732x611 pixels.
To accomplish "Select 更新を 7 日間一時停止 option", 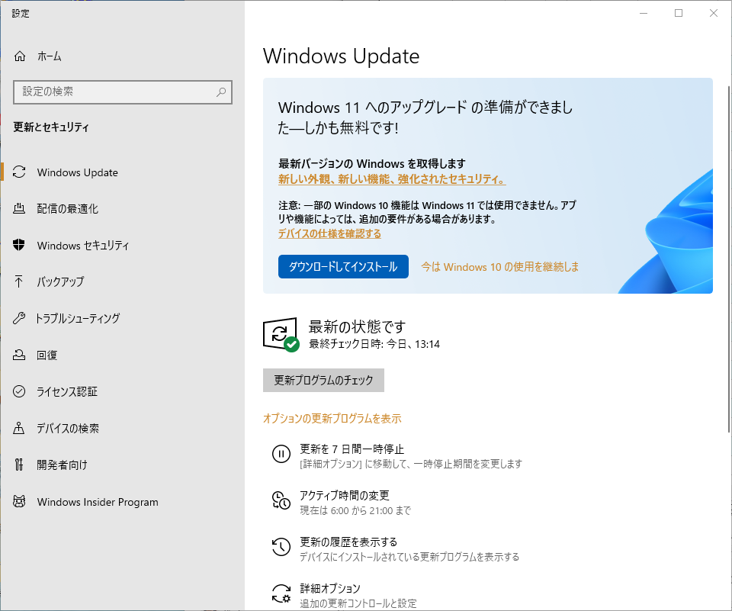I will tap(396, 455).
